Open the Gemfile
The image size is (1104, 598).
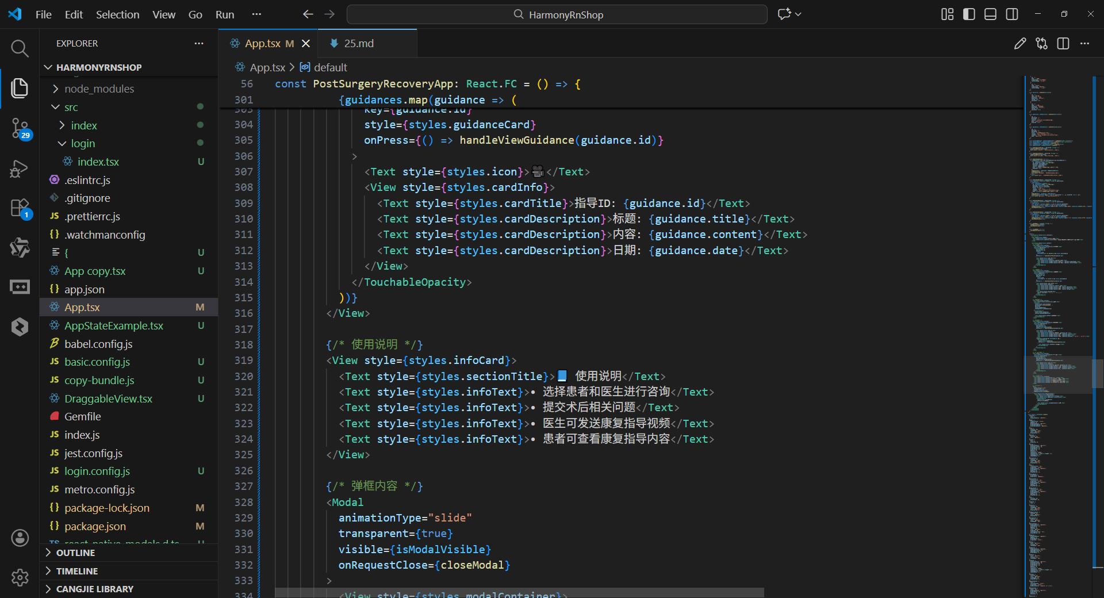tap(129, 416)
